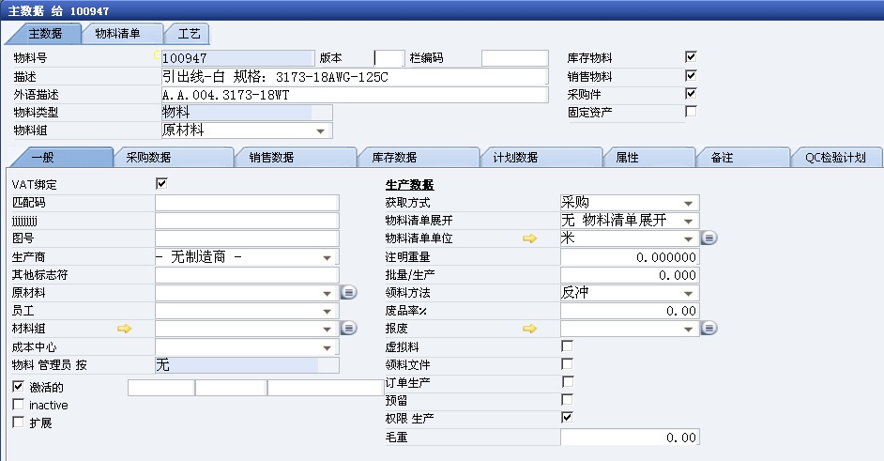Screen dimensions: 884x461
Task: Open the list button next to 报废 field
Action: coord(709,329)
